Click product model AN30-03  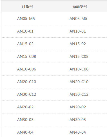pyautogui.click(x=78, y=120)
